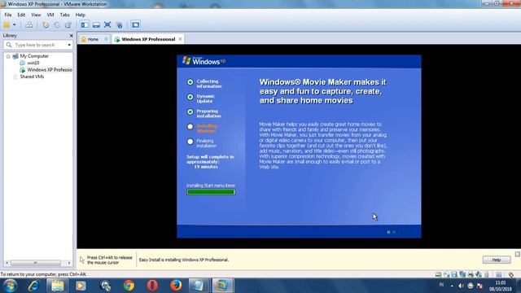Select My Computer in the library tree
The height and width of the screenshot is (293, 521).
(x=34, y=56)
